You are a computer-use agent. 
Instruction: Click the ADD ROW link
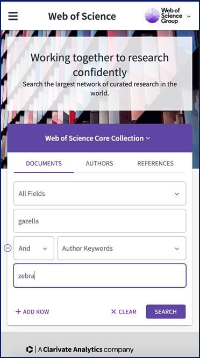tap(32, 312)
